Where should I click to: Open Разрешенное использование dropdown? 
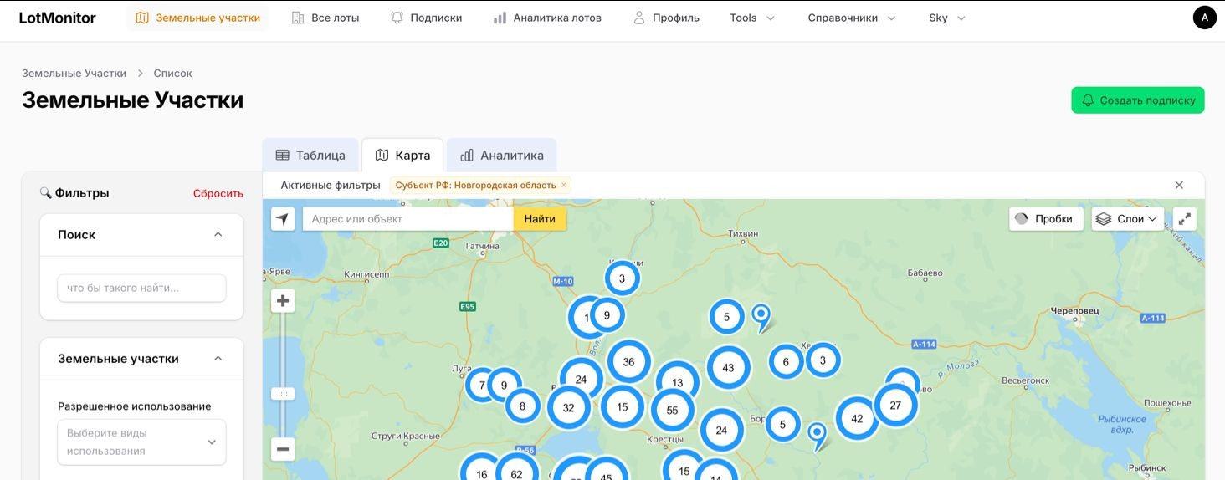point(141,442)
